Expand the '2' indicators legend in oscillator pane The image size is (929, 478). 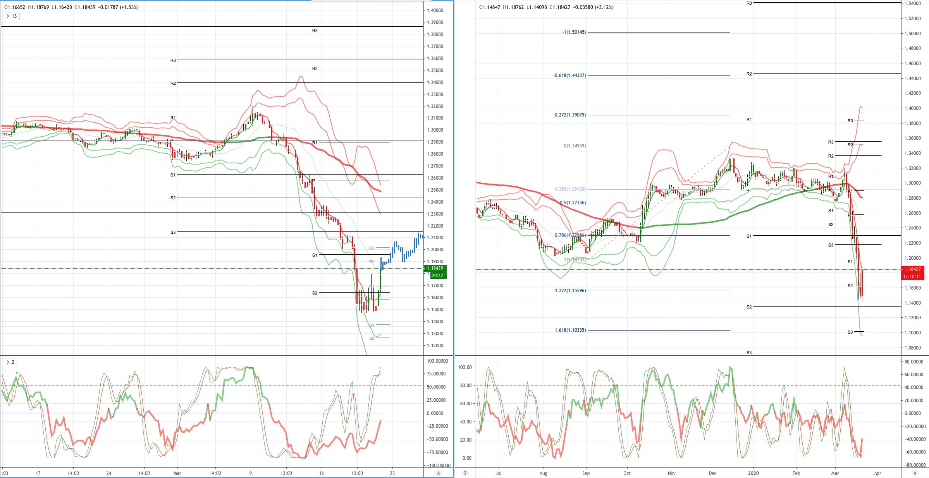click(10, 362)
